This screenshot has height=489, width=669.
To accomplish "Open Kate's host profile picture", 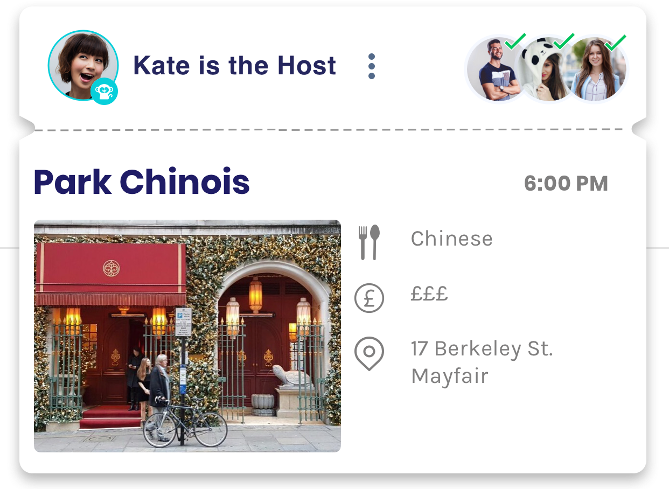I will (x=82, y=65).
